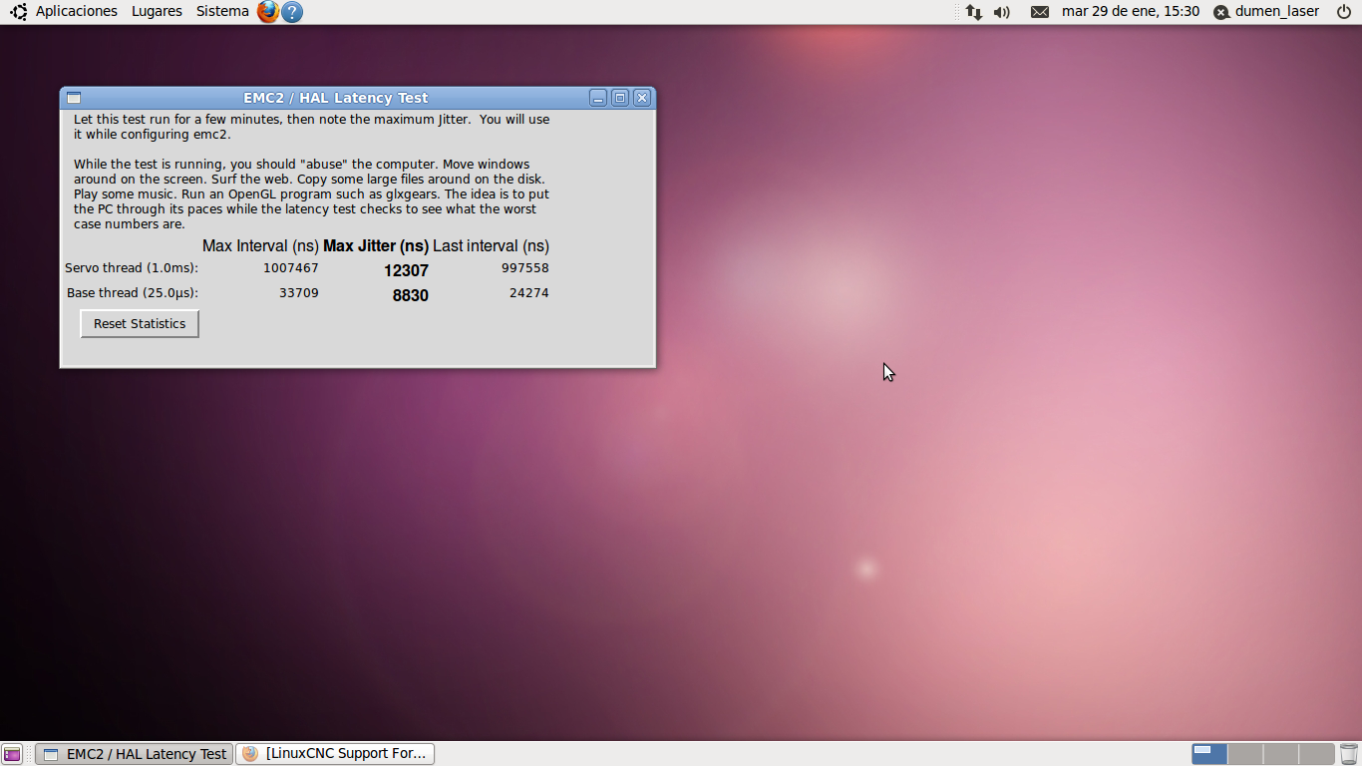Open the Latency Test window menu icon
Screen dimensions: 1362x766
[74, 98]
